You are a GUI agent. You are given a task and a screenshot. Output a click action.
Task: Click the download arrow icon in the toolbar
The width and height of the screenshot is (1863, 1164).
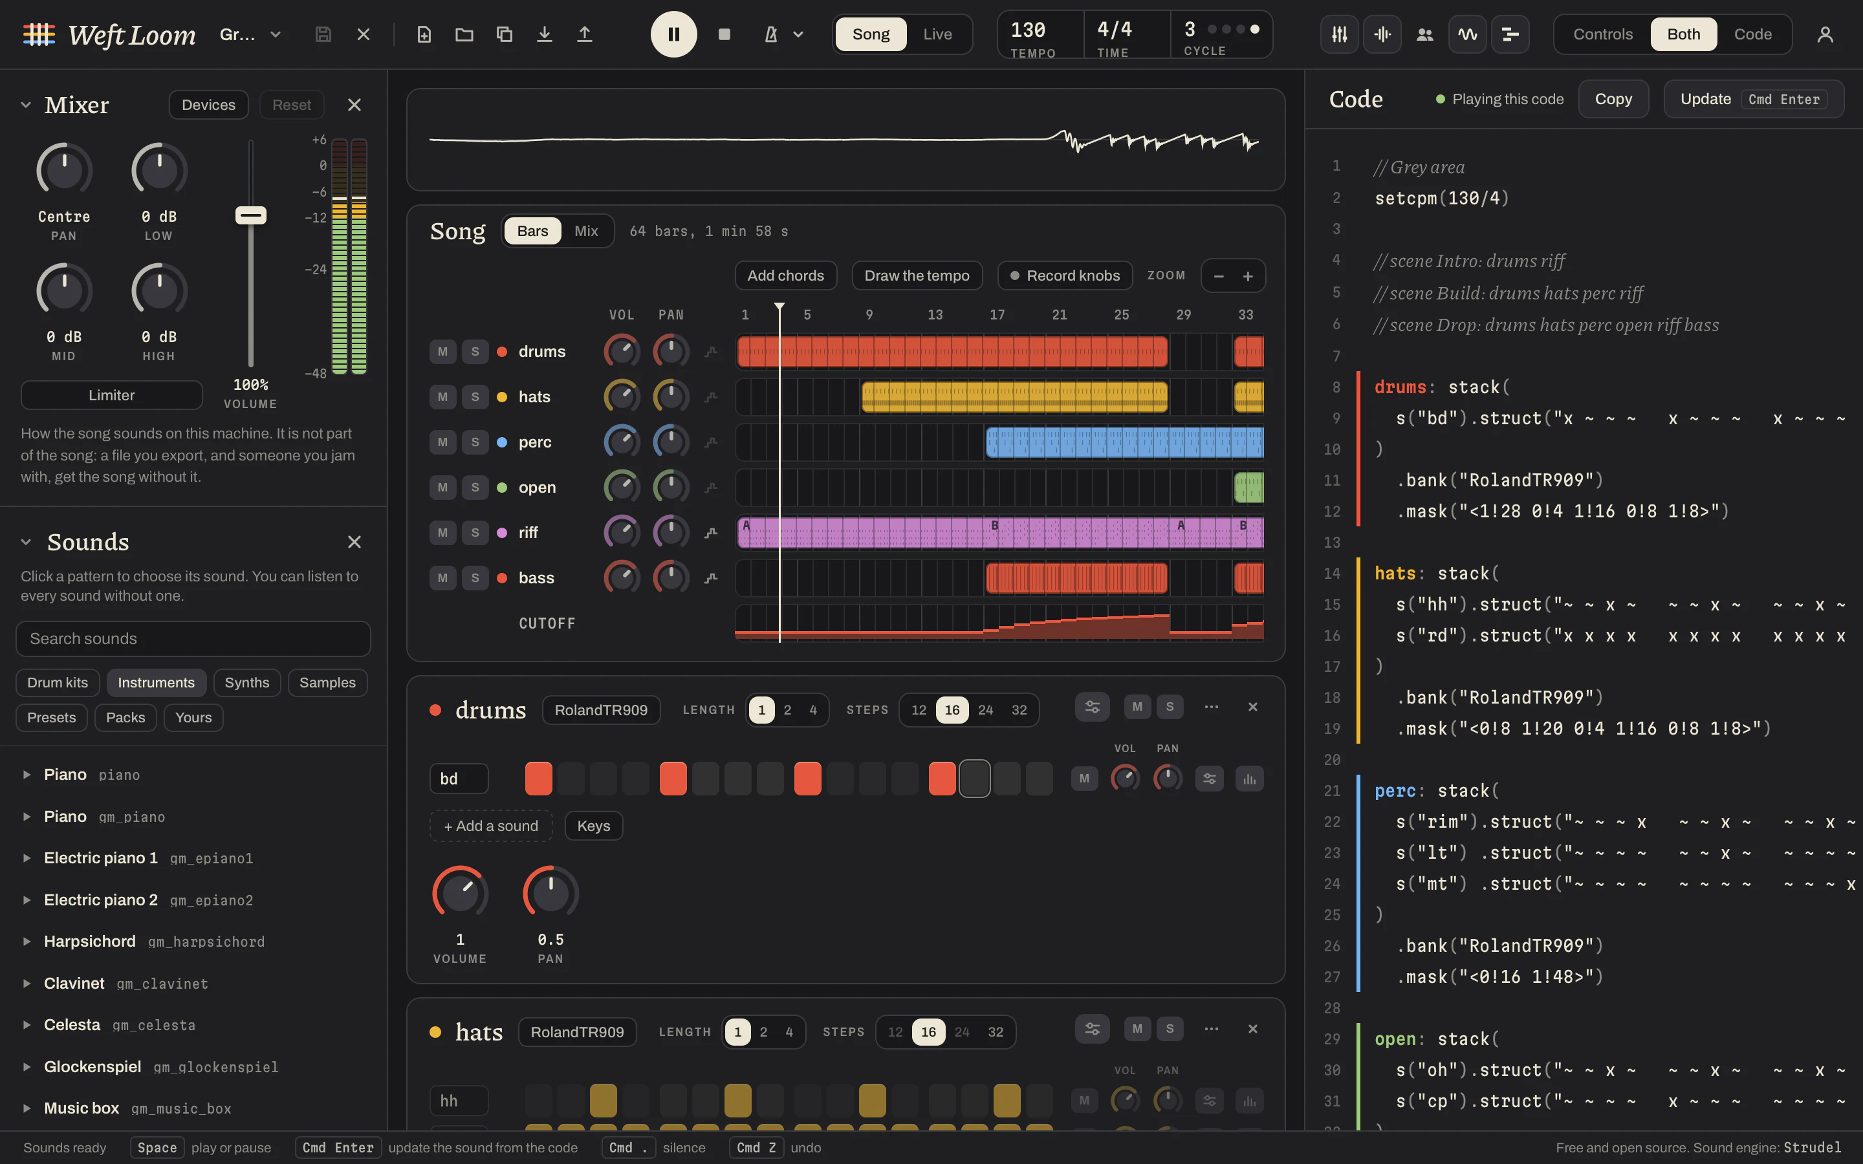(x=544, y=34)
